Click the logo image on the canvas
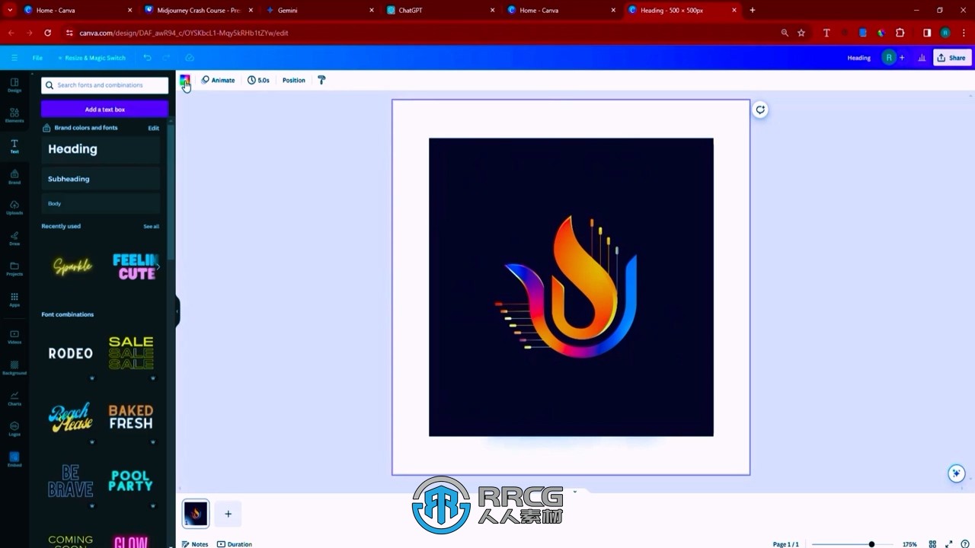Viewport: 975px width, 548px height. [571, 287]
